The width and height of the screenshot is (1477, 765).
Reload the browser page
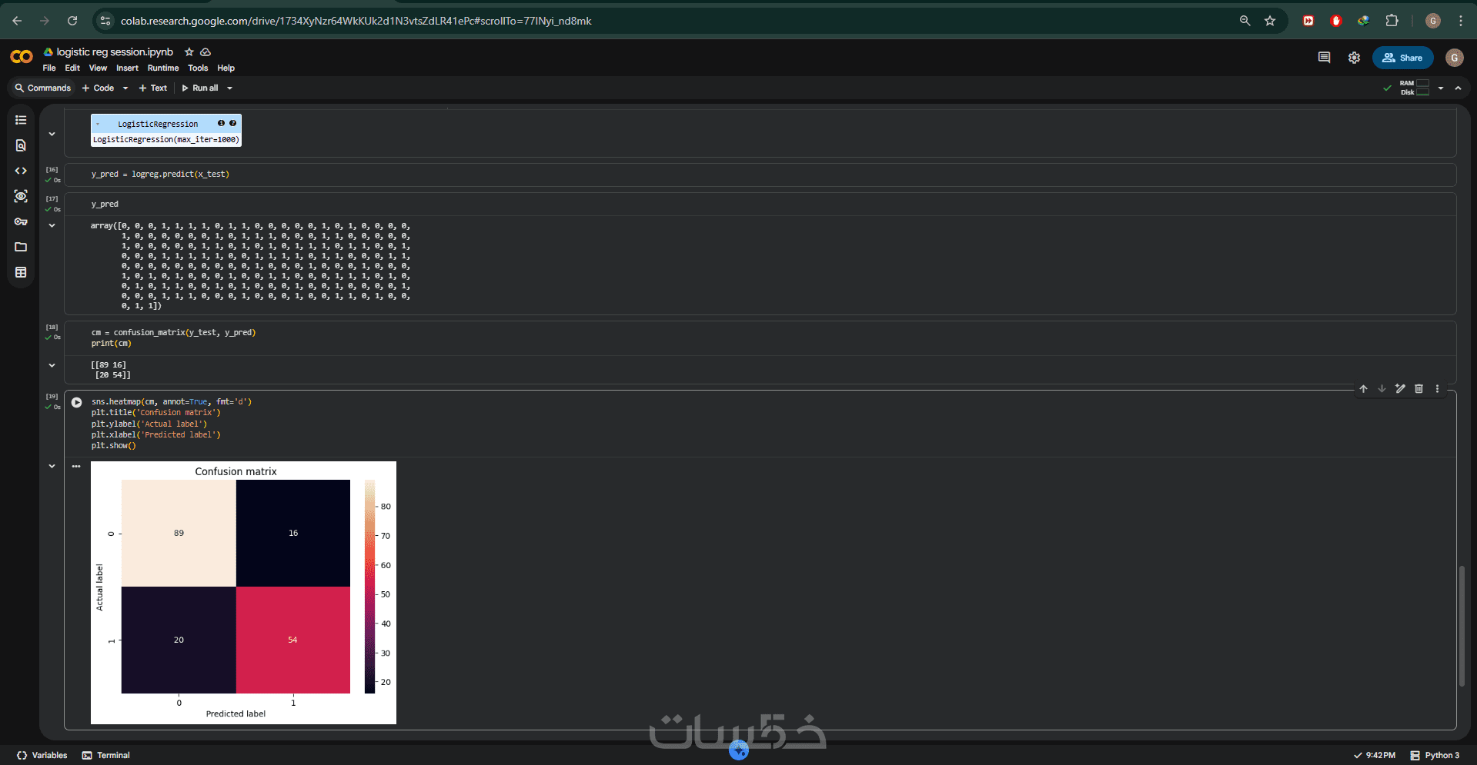pyautogui.click(x=72, y=21)
